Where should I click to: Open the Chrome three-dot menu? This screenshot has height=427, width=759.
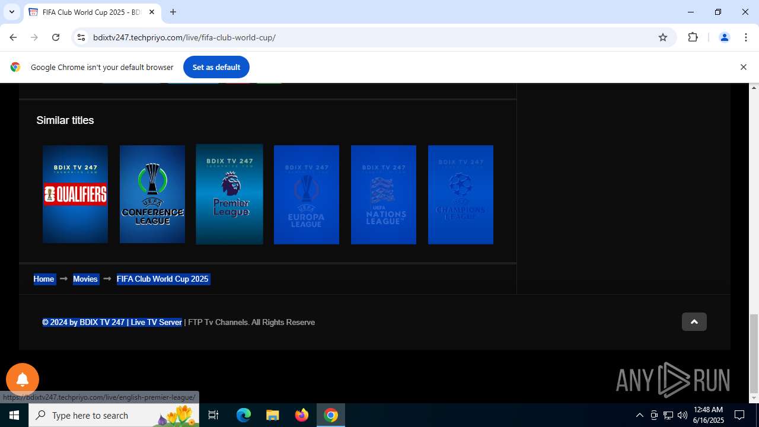[x=746, y=37]
